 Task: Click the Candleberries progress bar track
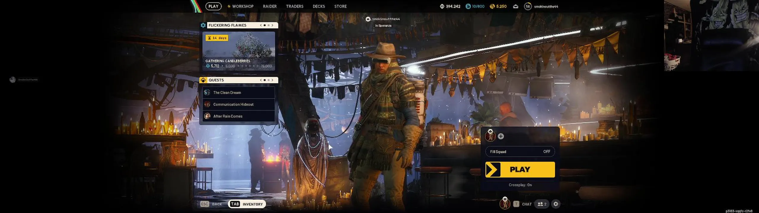tap(248, 66)
